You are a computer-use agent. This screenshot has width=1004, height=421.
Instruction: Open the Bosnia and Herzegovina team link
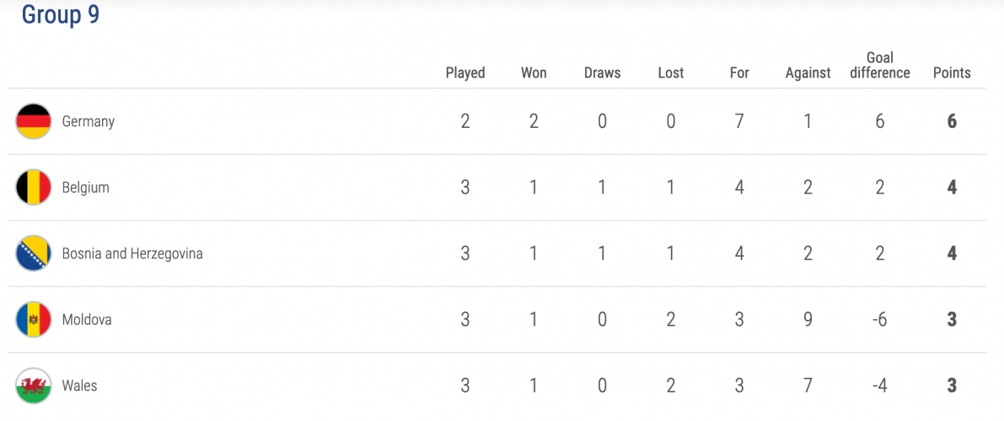point(132,253)
